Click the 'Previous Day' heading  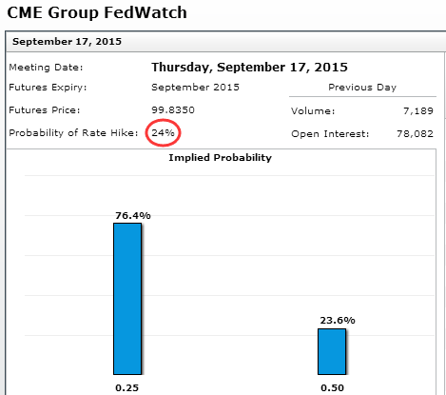click(362, 88)
